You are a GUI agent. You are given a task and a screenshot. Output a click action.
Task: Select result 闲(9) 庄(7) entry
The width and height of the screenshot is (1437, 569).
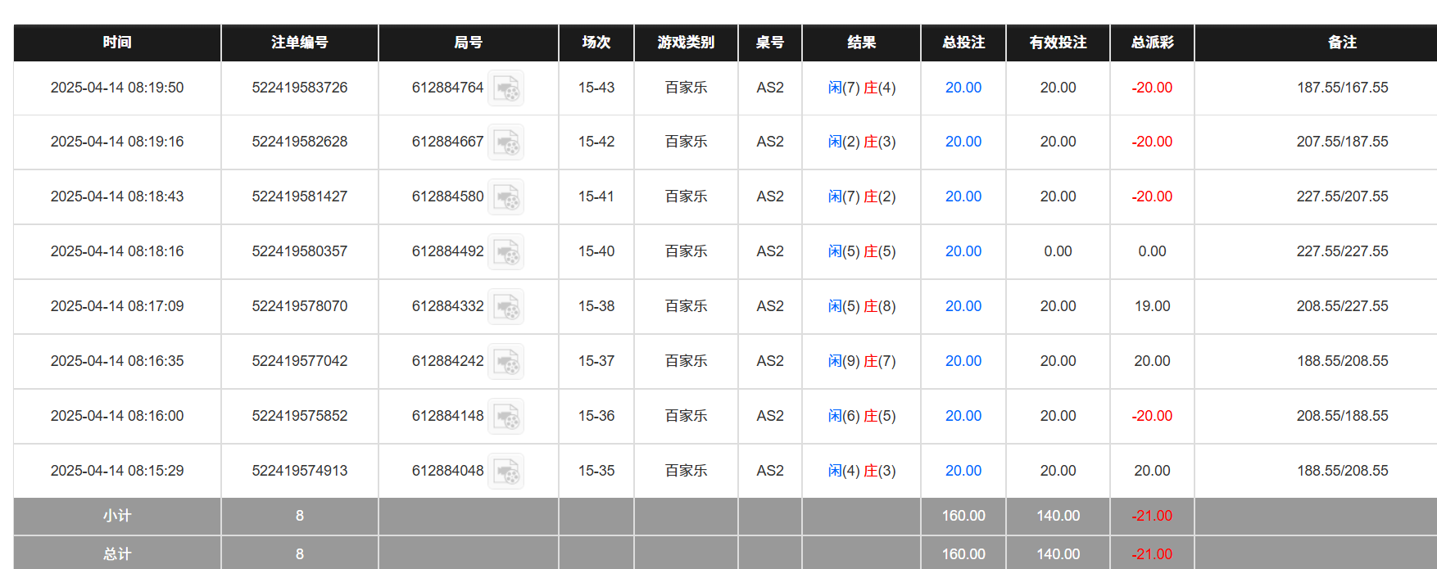(x=861, y=361)
